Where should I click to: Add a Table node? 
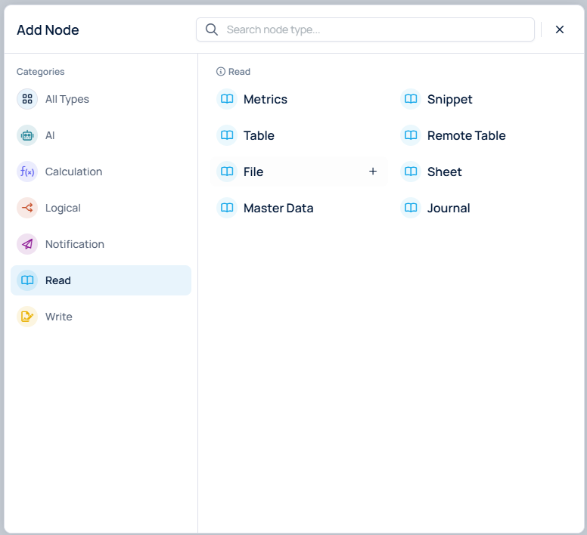click(259, 135)
